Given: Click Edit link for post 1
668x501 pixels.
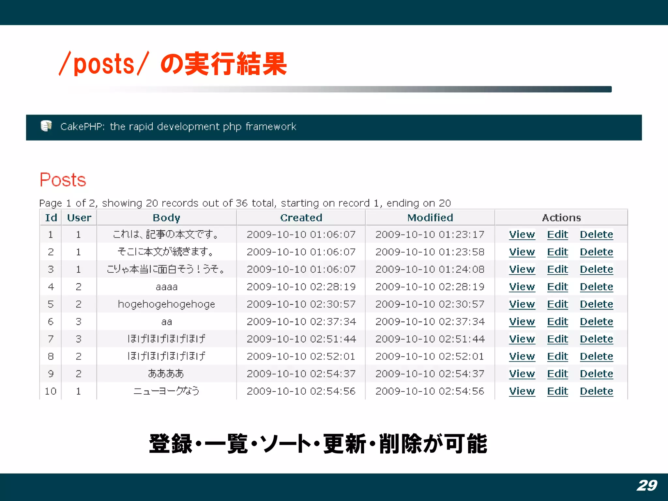Looking at the screenshot, I should click(557, 235).
